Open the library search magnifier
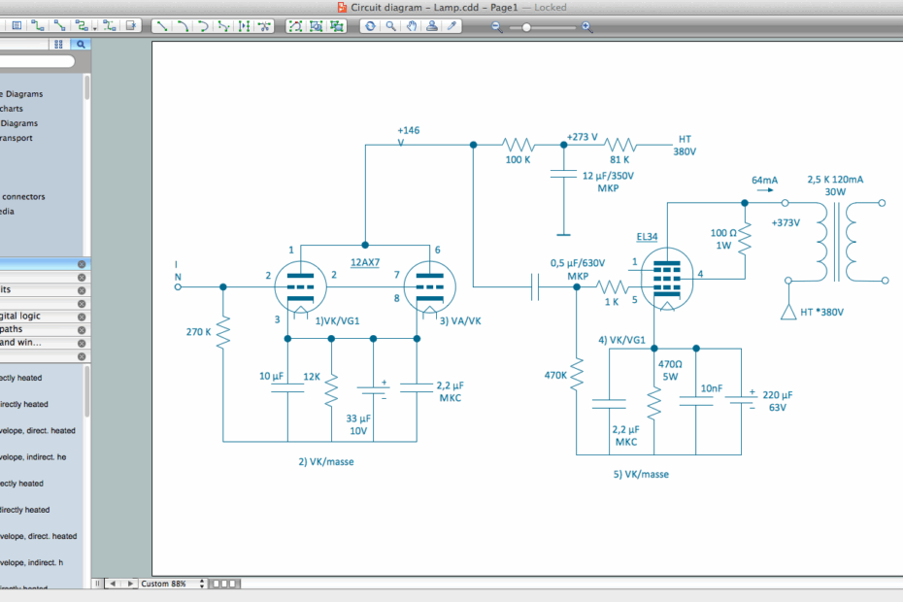 pos(81,44)
